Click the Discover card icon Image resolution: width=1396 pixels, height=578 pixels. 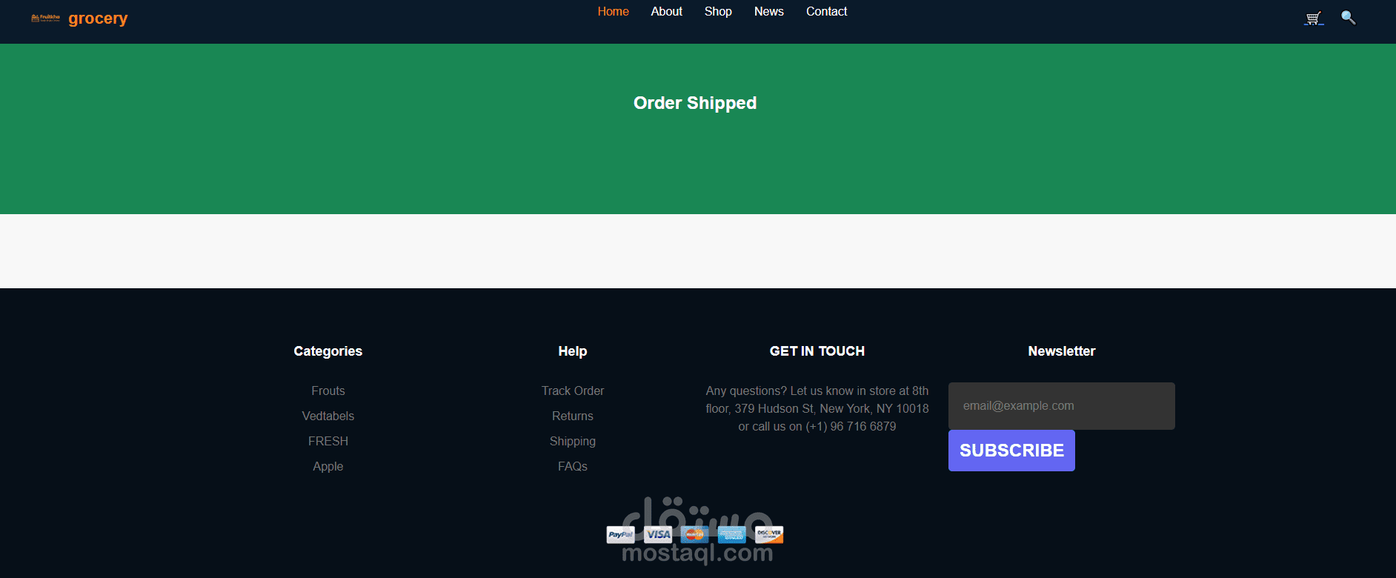769,534
